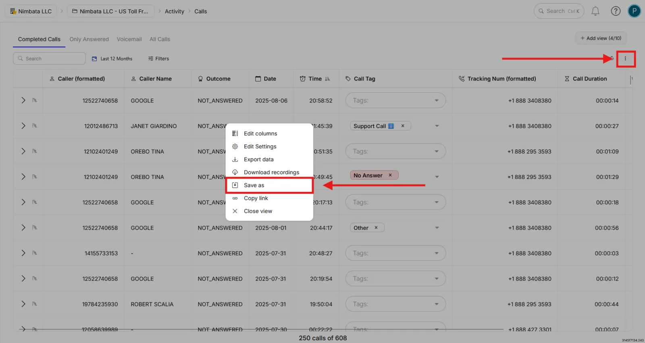Viewport: 645px width, 343px height.
Task: Switch to the All Calls tab
Action: coord(160,39)
